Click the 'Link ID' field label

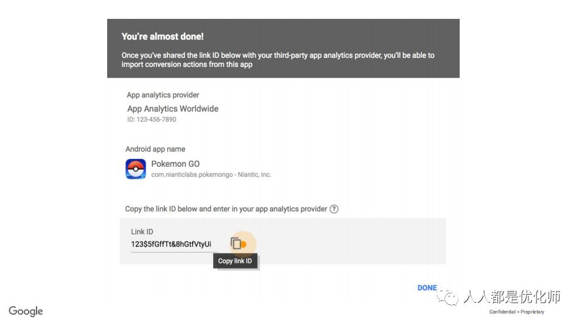[142, 231]
